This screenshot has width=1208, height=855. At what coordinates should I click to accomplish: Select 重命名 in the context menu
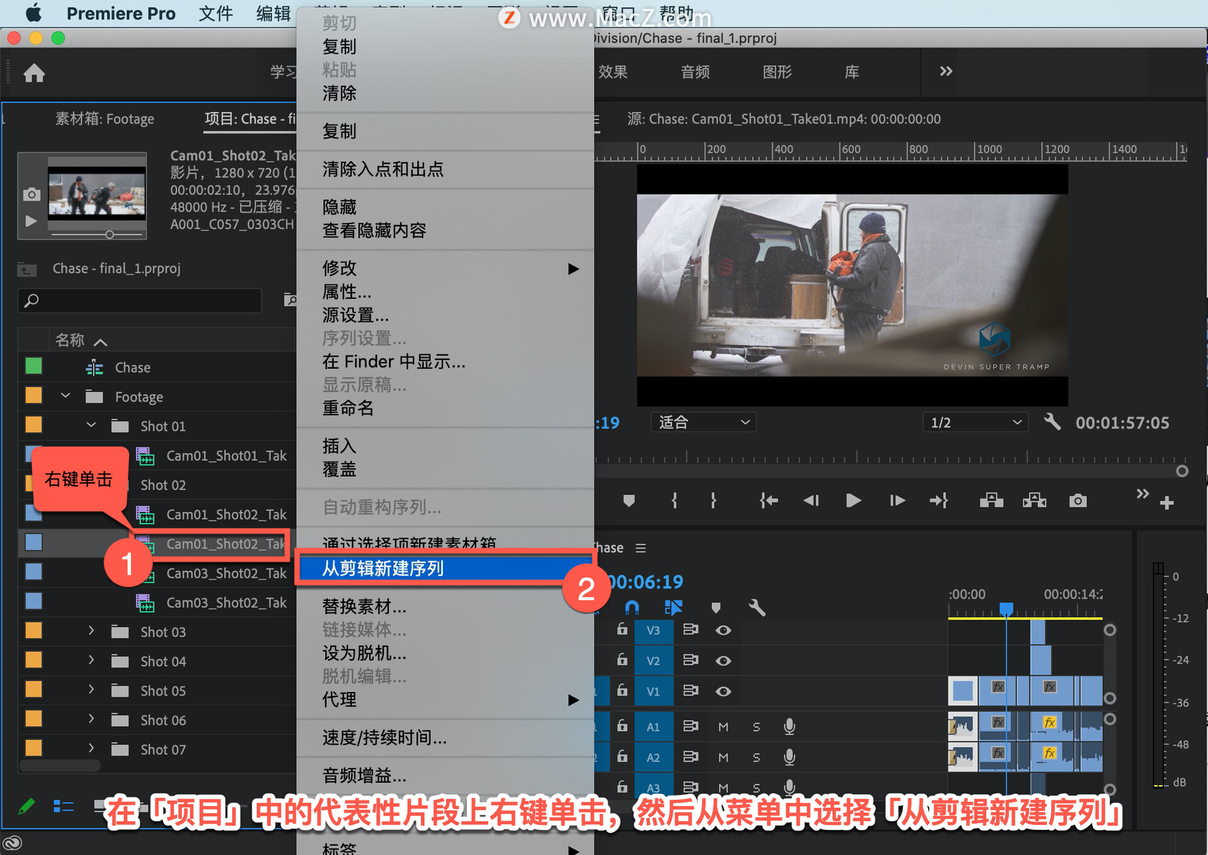click(348, 408)
